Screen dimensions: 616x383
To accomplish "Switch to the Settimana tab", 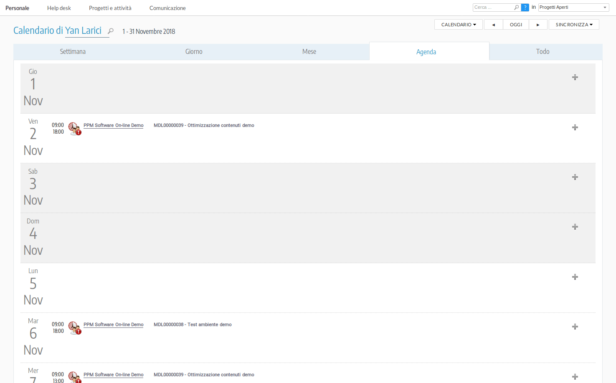I will coord(73,52).
